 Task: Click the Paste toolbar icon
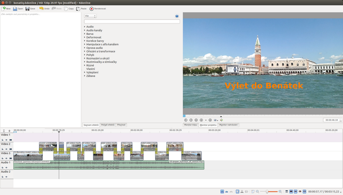78,9
